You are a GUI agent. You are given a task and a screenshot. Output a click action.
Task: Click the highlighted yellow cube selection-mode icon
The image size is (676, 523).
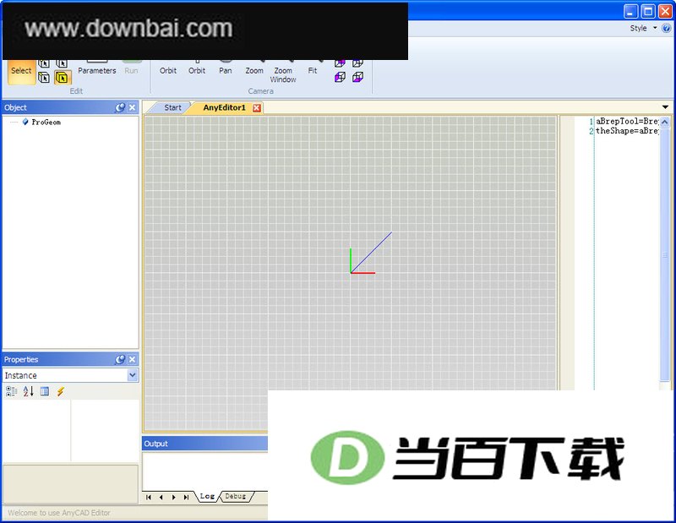click(x=62, y=78)
